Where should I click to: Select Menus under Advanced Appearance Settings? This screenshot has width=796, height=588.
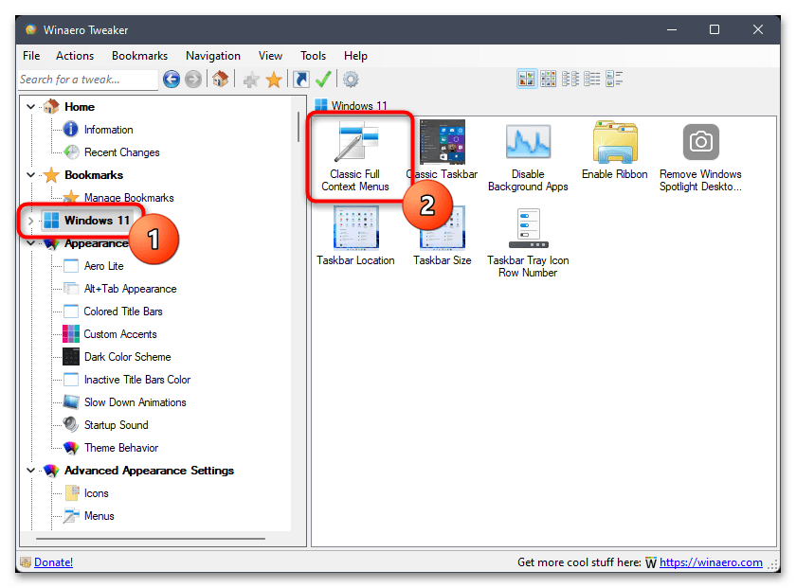pos(99,516)
